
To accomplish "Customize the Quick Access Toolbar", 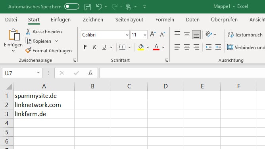I will coord(144,7).
